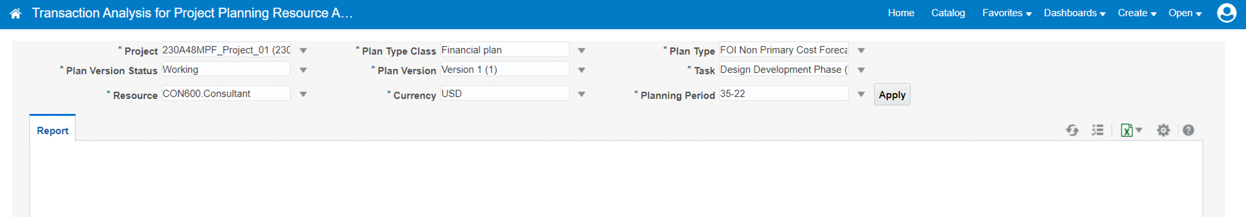Open the Currency dropdown arrow
The height and width of the screenshot is (217, 1246).
[581, 94]
